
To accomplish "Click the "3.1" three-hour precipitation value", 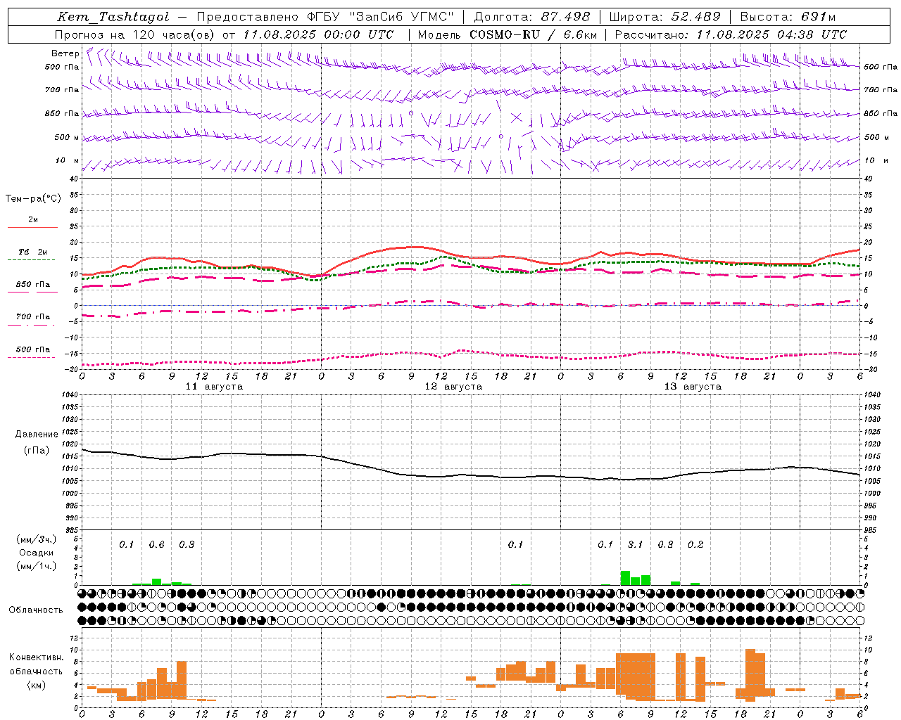I will [635, 545].
